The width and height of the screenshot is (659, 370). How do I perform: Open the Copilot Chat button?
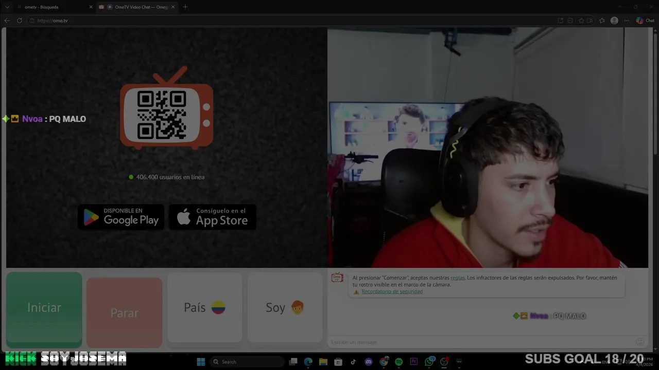coord(645,21)
